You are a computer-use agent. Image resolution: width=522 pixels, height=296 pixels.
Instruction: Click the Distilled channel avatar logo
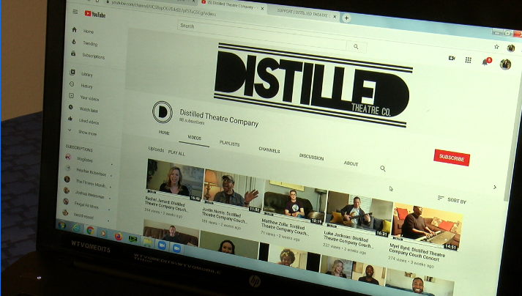[163, 112]
